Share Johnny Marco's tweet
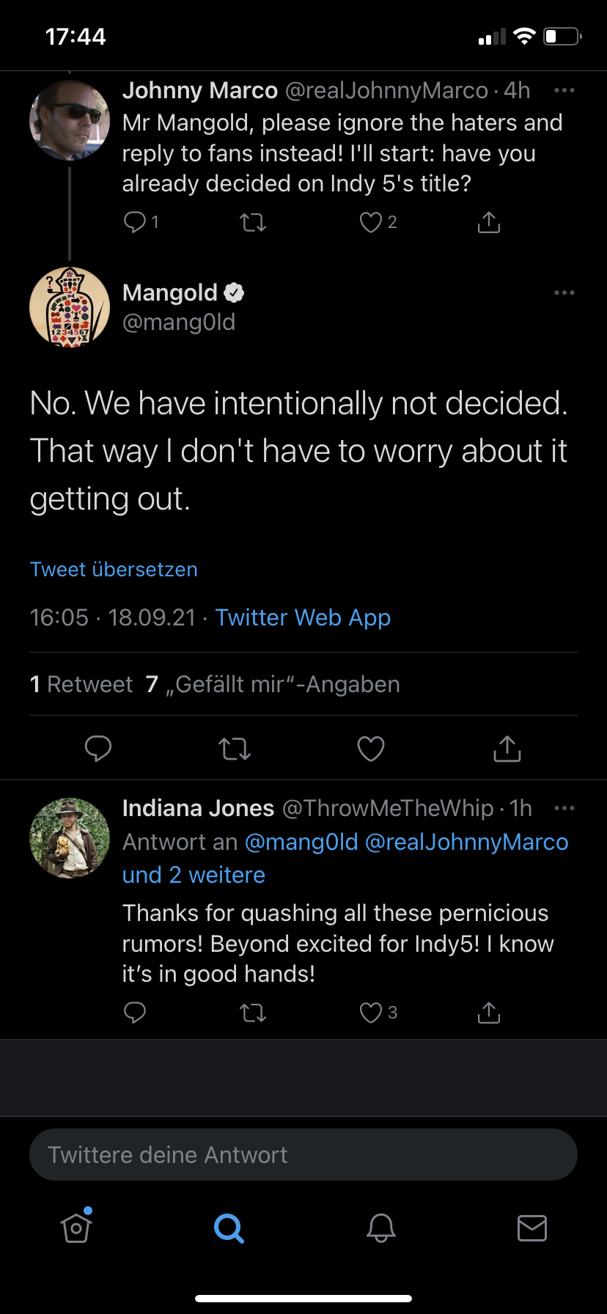This screenshot has width=607, height=1314. (x=488, y=222)
